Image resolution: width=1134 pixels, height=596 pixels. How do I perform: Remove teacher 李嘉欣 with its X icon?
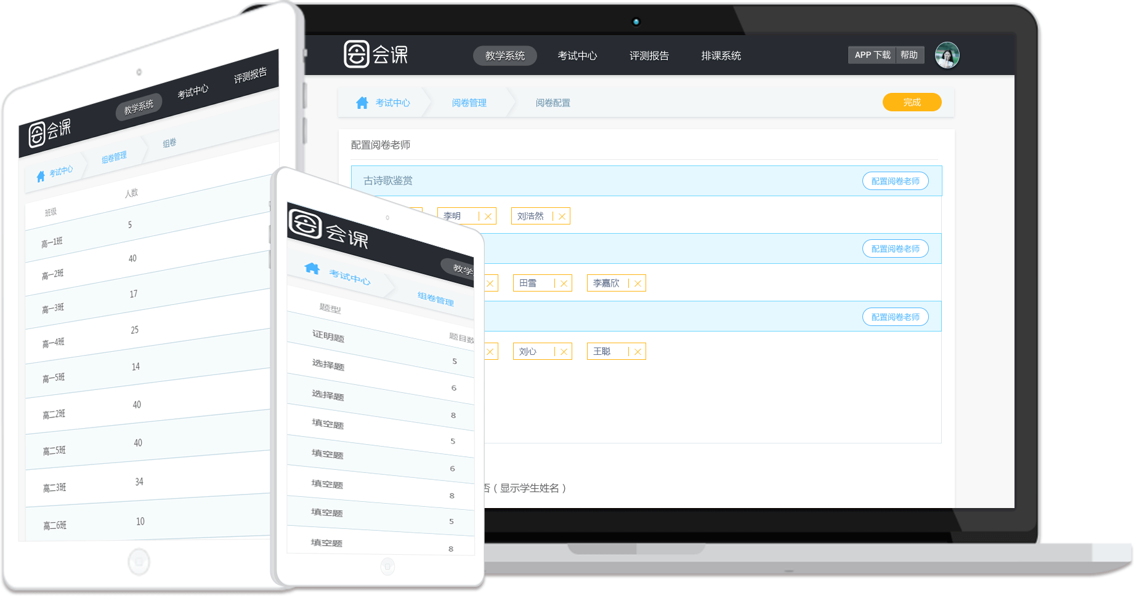coord(638,284)
